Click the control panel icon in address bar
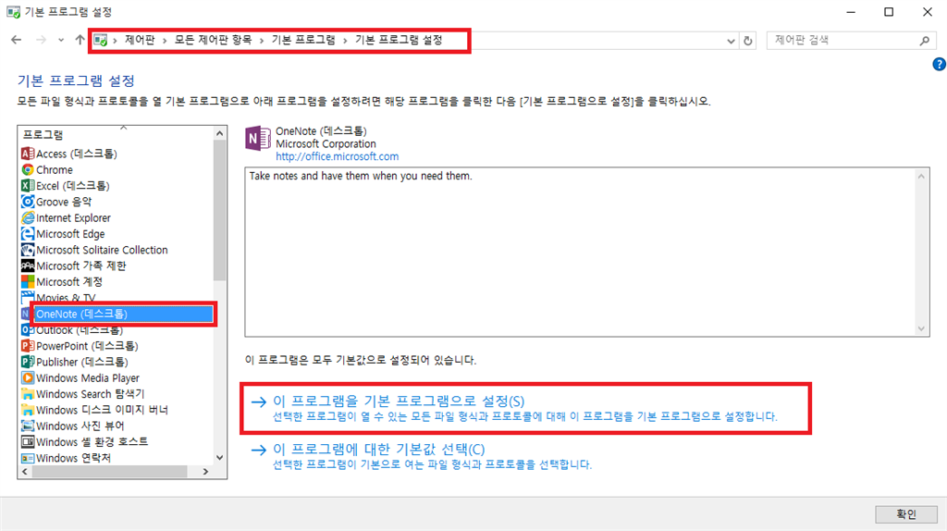Viewport: 947px width, 531px height. (x=101, y=41)
